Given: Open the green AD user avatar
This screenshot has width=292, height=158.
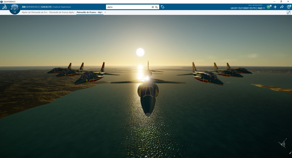Looking at the screenshot, I should 269,7.
